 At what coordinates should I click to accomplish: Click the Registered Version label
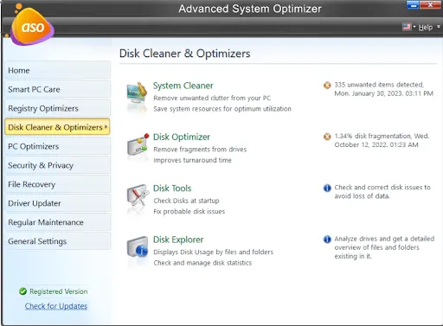pos(59,291)
